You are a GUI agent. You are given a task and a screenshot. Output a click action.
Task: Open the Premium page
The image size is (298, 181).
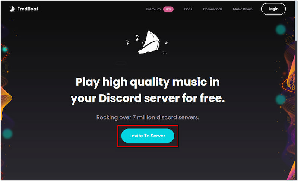(x=153, y=9)
